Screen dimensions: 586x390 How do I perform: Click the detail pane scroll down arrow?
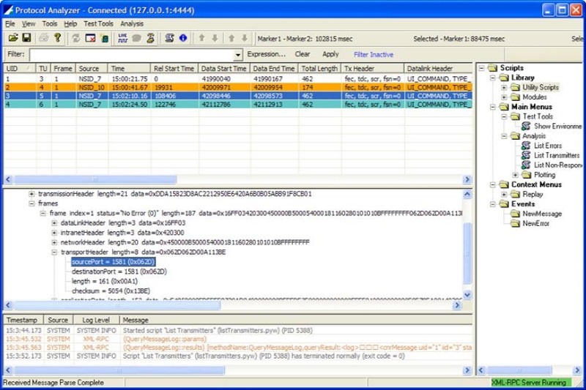[x=467, y=295]
